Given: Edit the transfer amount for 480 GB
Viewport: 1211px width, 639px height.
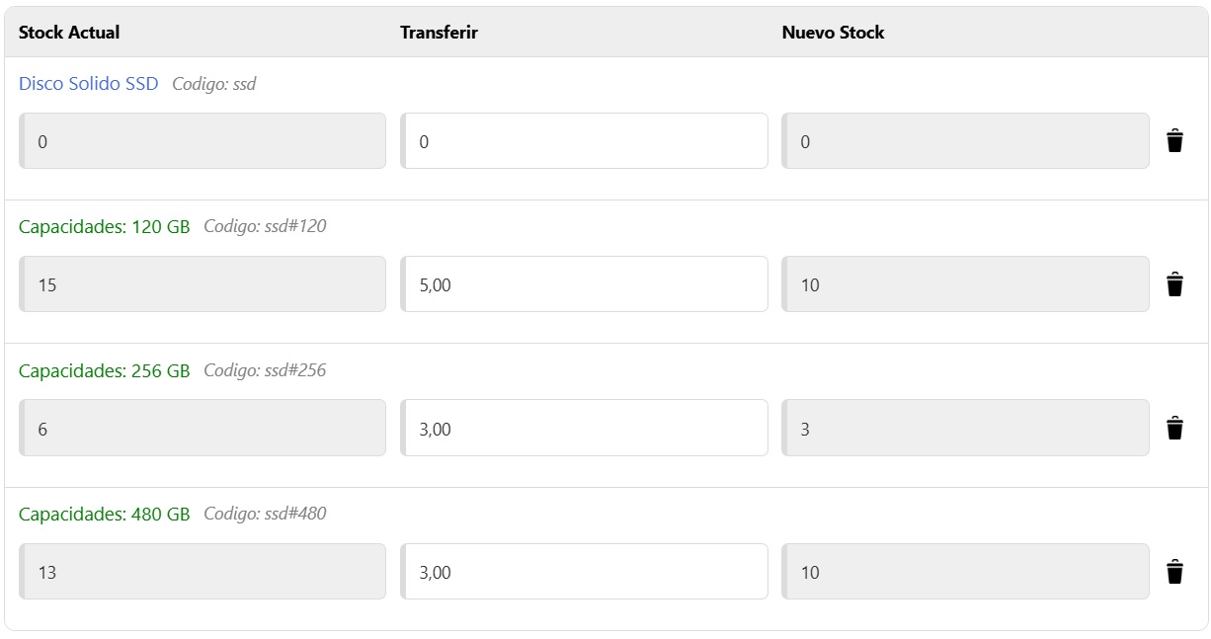Looking at the screenshot, I should click(x=584, y=572).
